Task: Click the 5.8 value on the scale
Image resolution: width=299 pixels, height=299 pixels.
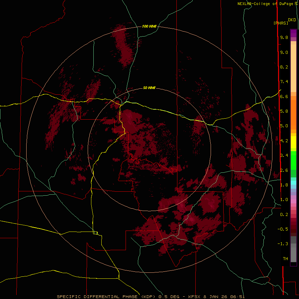Action: pyautogui.click(x=284, y=111)
